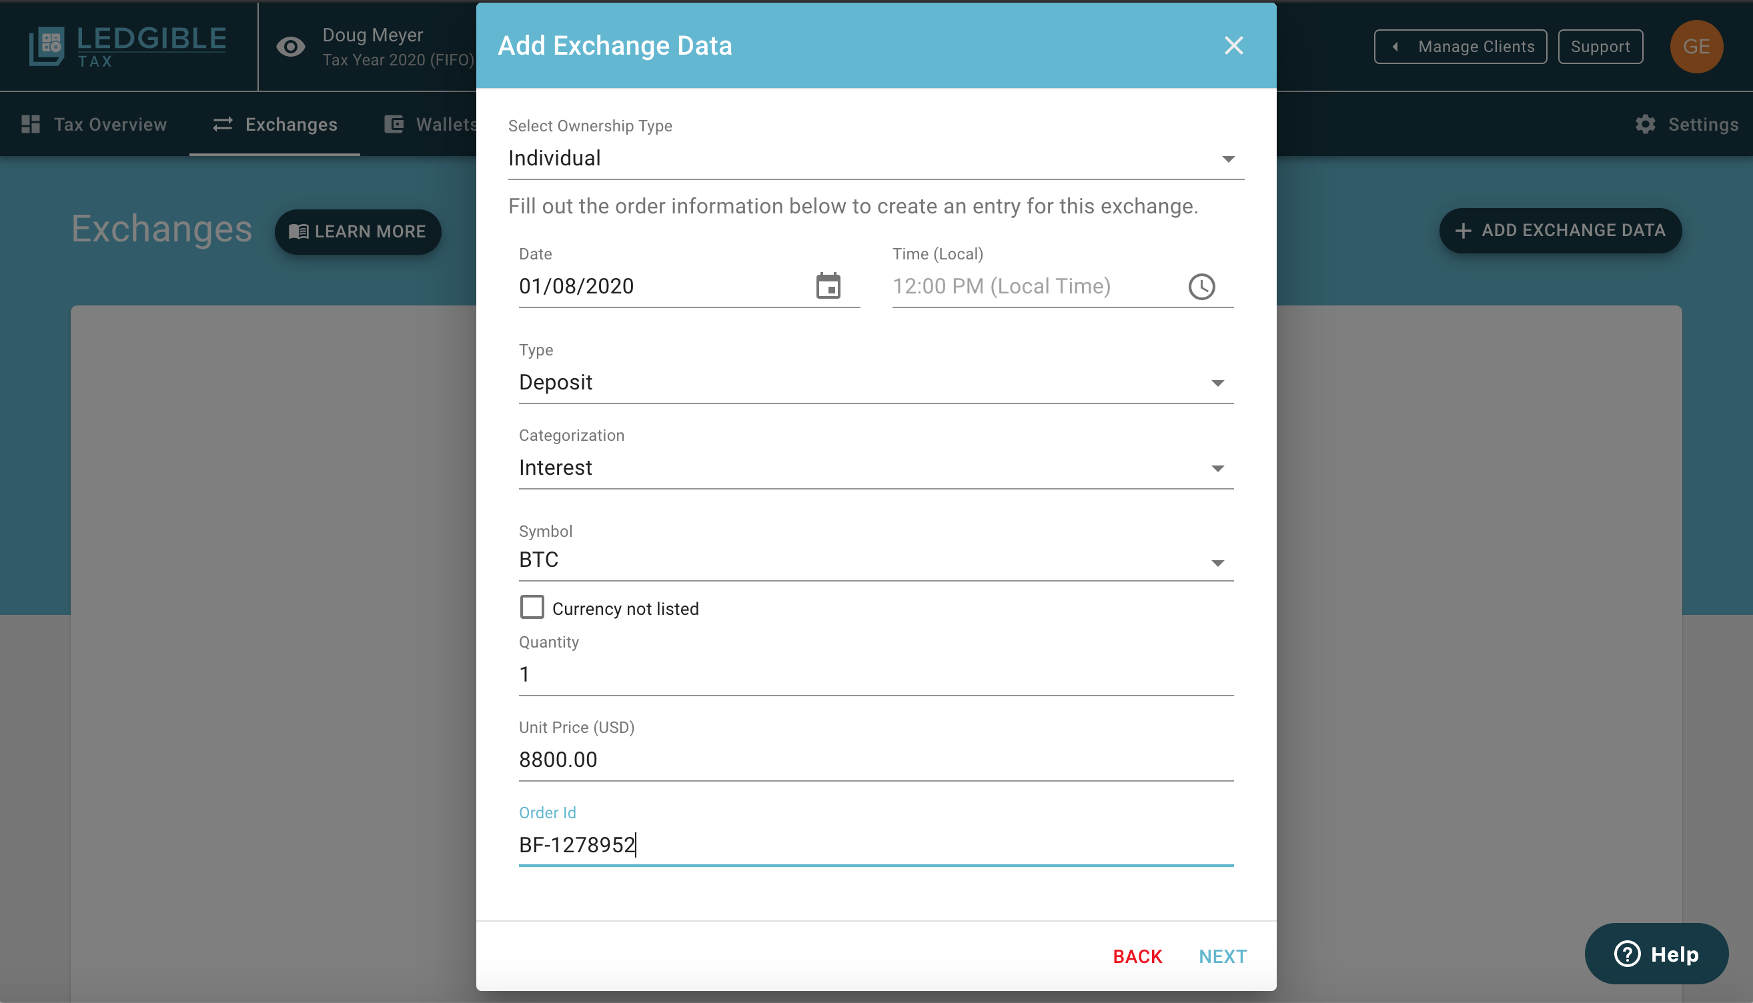
Task: Click the NEXT button
Action: (1222, 956)
